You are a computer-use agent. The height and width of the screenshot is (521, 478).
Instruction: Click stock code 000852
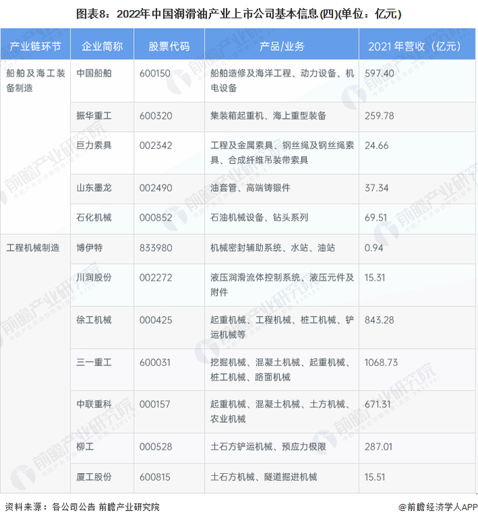[x=156, y=218]
